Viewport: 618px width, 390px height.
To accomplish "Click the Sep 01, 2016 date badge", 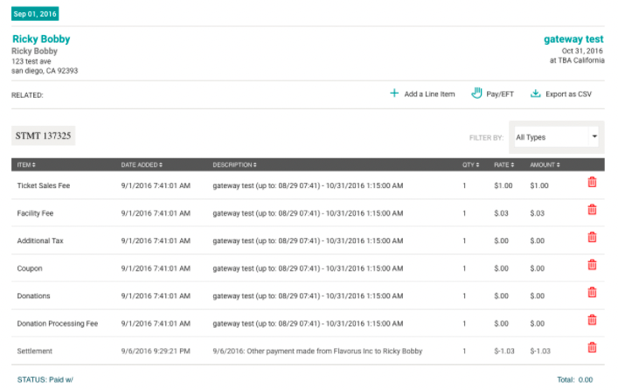I will 35,14.
